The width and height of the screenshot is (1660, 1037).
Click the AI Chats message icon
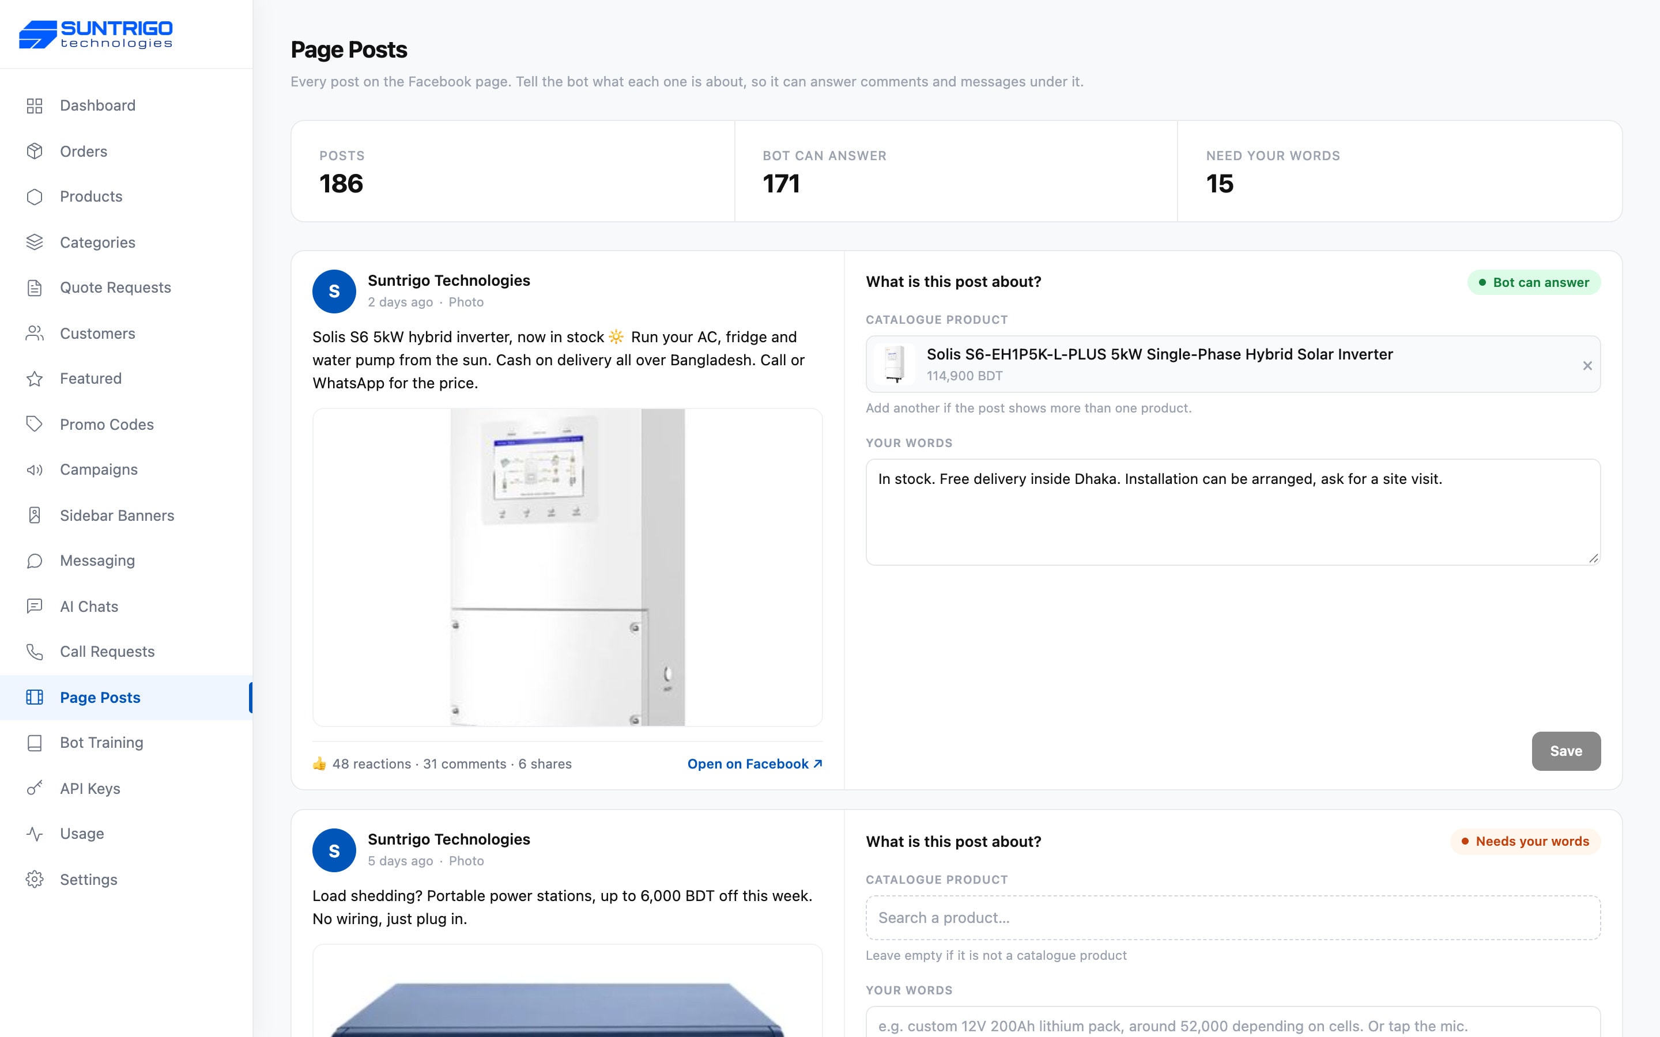point(35,606)
